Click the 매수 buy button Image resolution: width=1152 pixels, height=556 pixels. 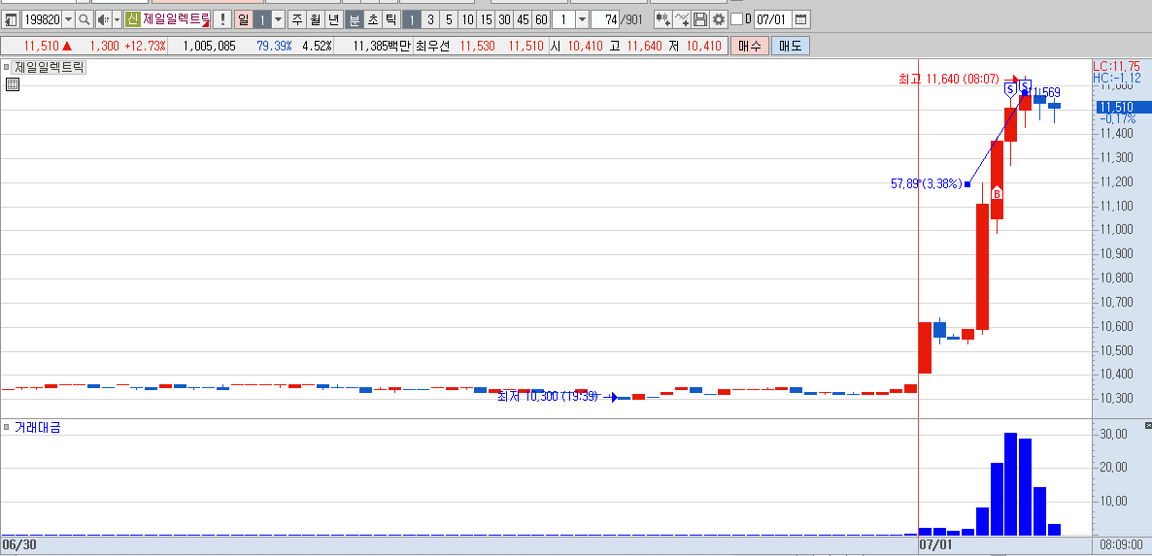pos(750,46)
